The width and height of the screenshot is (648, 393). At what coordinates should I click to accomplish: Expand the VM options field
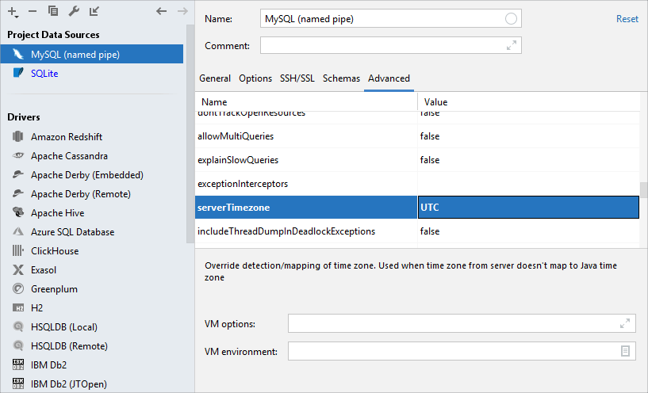625,323
